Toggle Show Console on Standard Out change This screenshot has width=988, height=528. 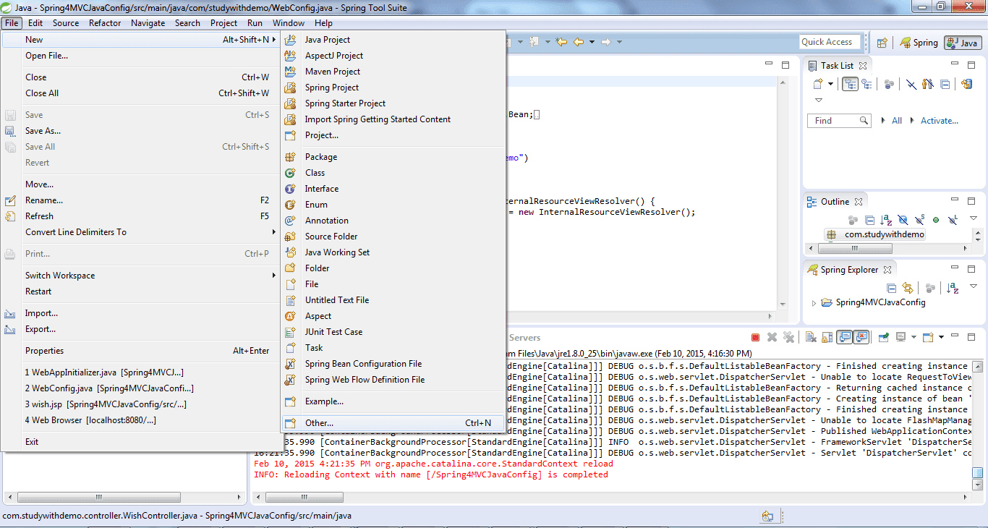[844, 337]
